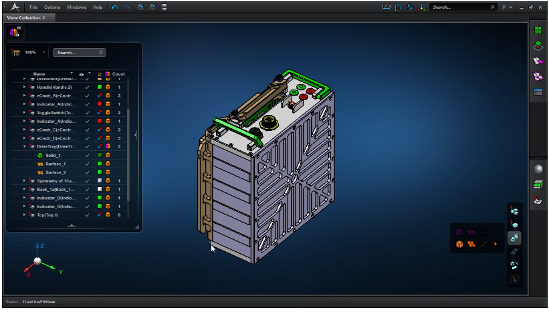Expand the Handle(Handle.2) tree node
Image resolution: width=549 pixels, height=312 pixels.
pos(24,87)
